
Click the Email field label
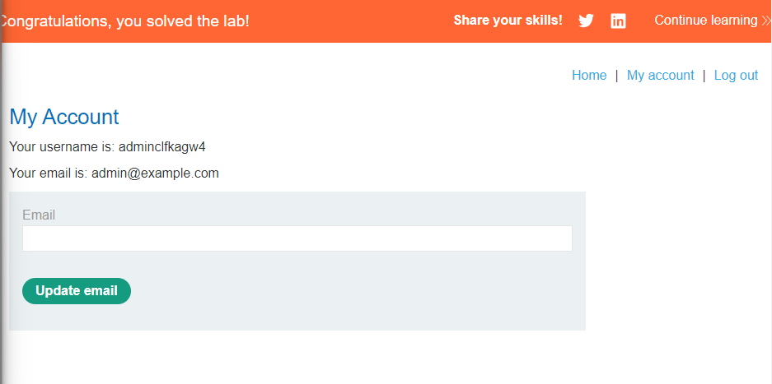[x=39, y=215]
